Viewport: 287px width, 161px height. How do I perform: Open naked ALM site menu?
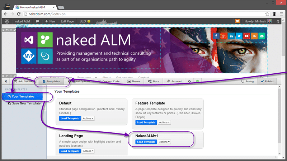pos(22,21)
